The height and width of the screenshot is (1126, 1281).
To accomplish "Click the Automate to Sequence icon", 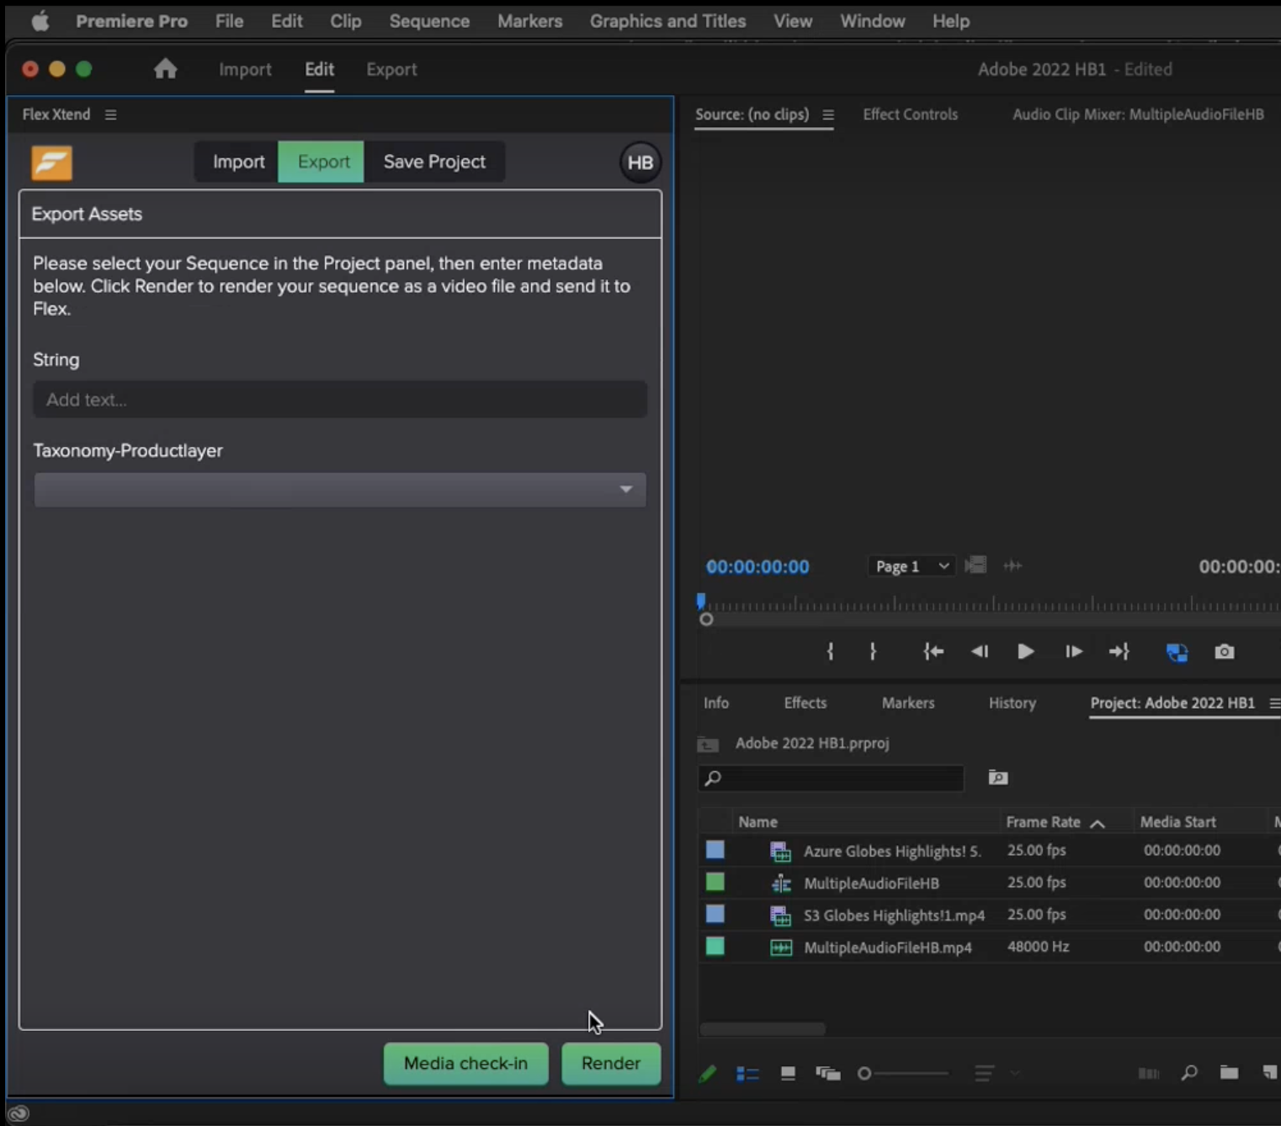I will click(x=1149, y=1073).
